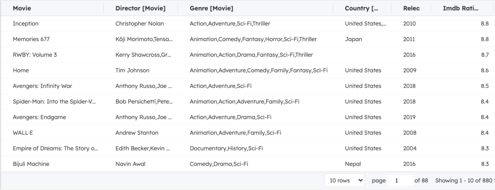This screenshot has height=190, width=495.
Task: Click release year 2010 cell
Action: point(410,24)
